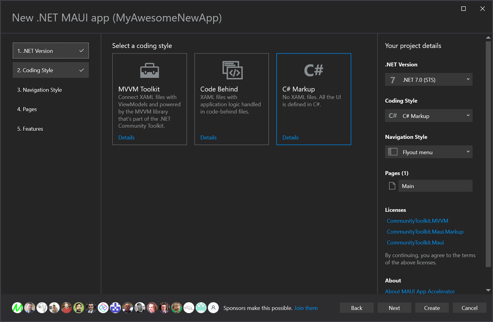Maximize the New .NET MAUI app window

[x=464, y=9]
